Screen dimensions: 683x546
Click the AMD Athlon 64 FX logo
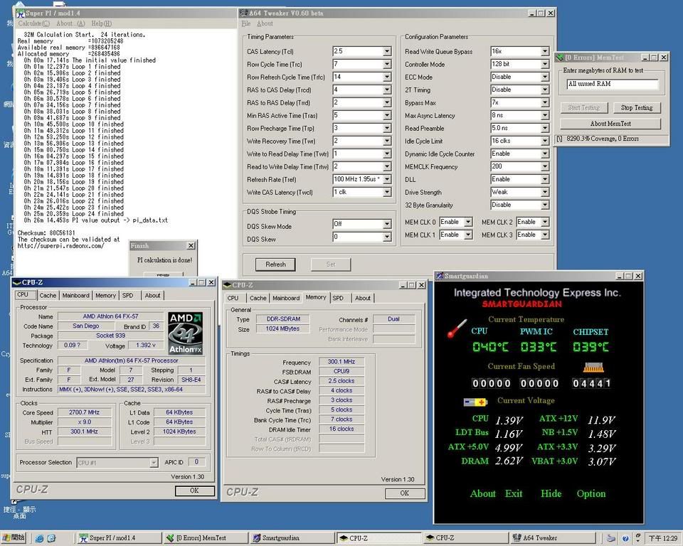point(186,333)
